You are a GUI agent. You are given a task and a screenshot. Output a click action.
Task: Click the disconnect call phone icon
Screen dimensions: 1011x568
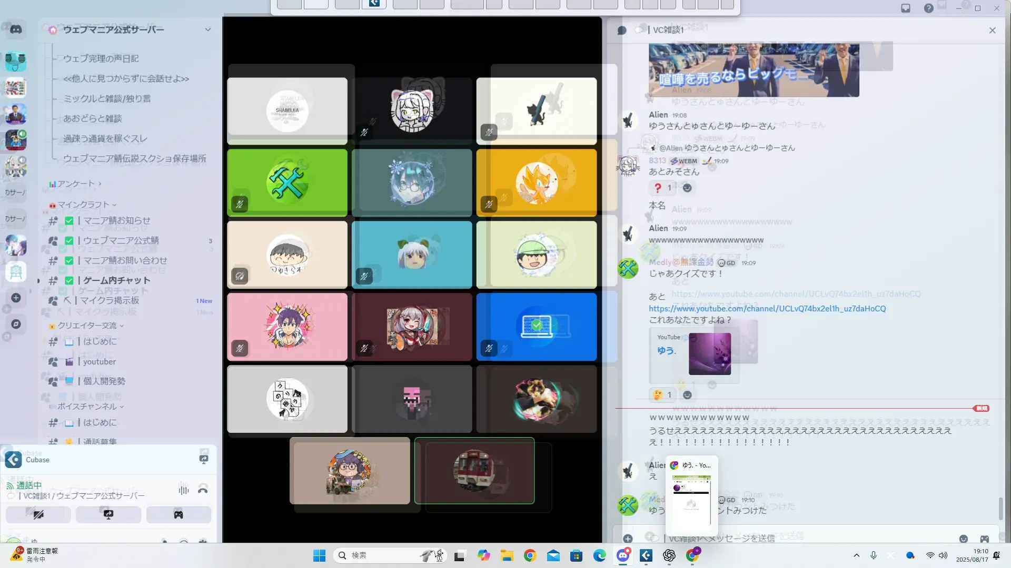tap(203, 490)
